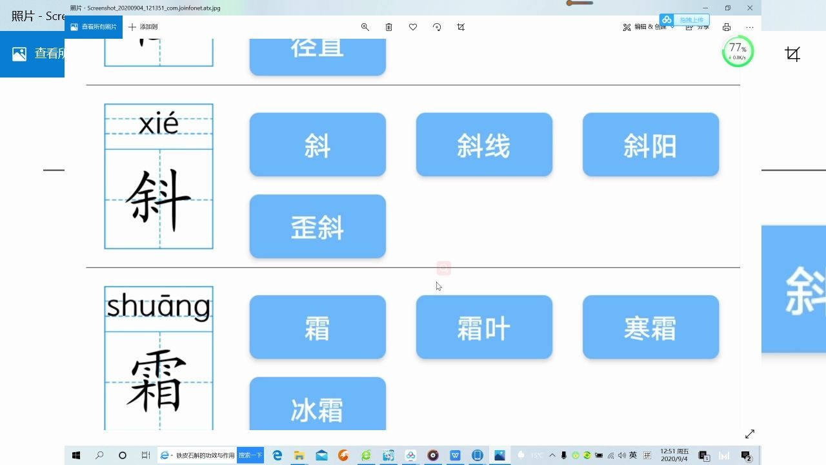Image resolution: width=826 pixels, height=465 pixels.
Task: Click the 寒霜 word card
Action: point(650,327)
